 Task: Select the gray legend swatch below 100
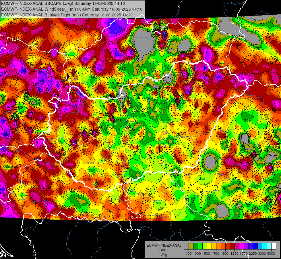pos(186,246)
